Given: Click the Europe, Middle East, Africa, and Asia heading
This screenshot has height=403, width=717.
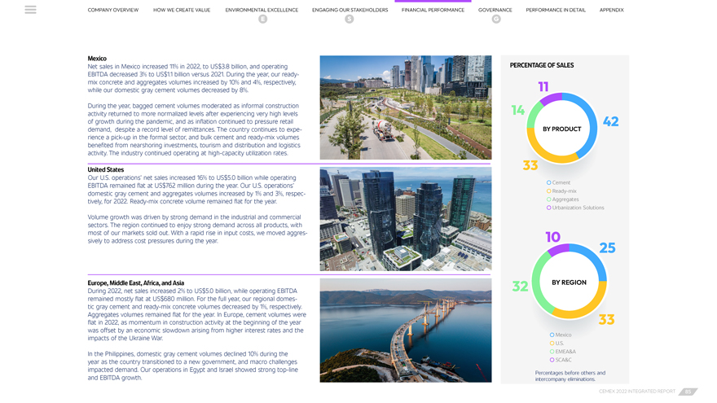Looking at the screenshot, I should click(136, 283).
